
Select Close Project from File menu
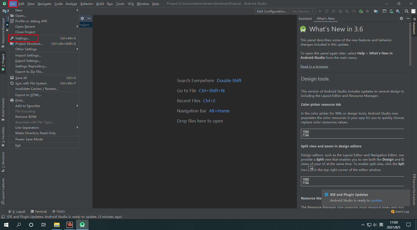click(44, 32)
